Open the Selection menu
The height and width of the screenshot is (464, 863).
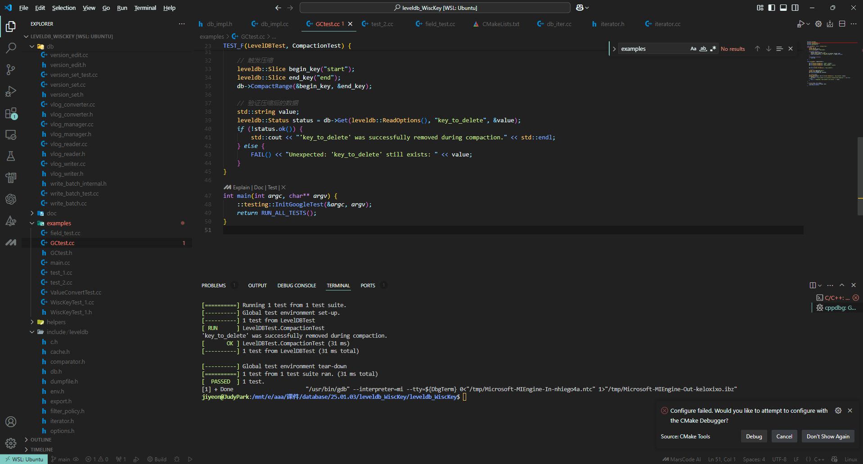pyautogui.click(x=64, y=8)
